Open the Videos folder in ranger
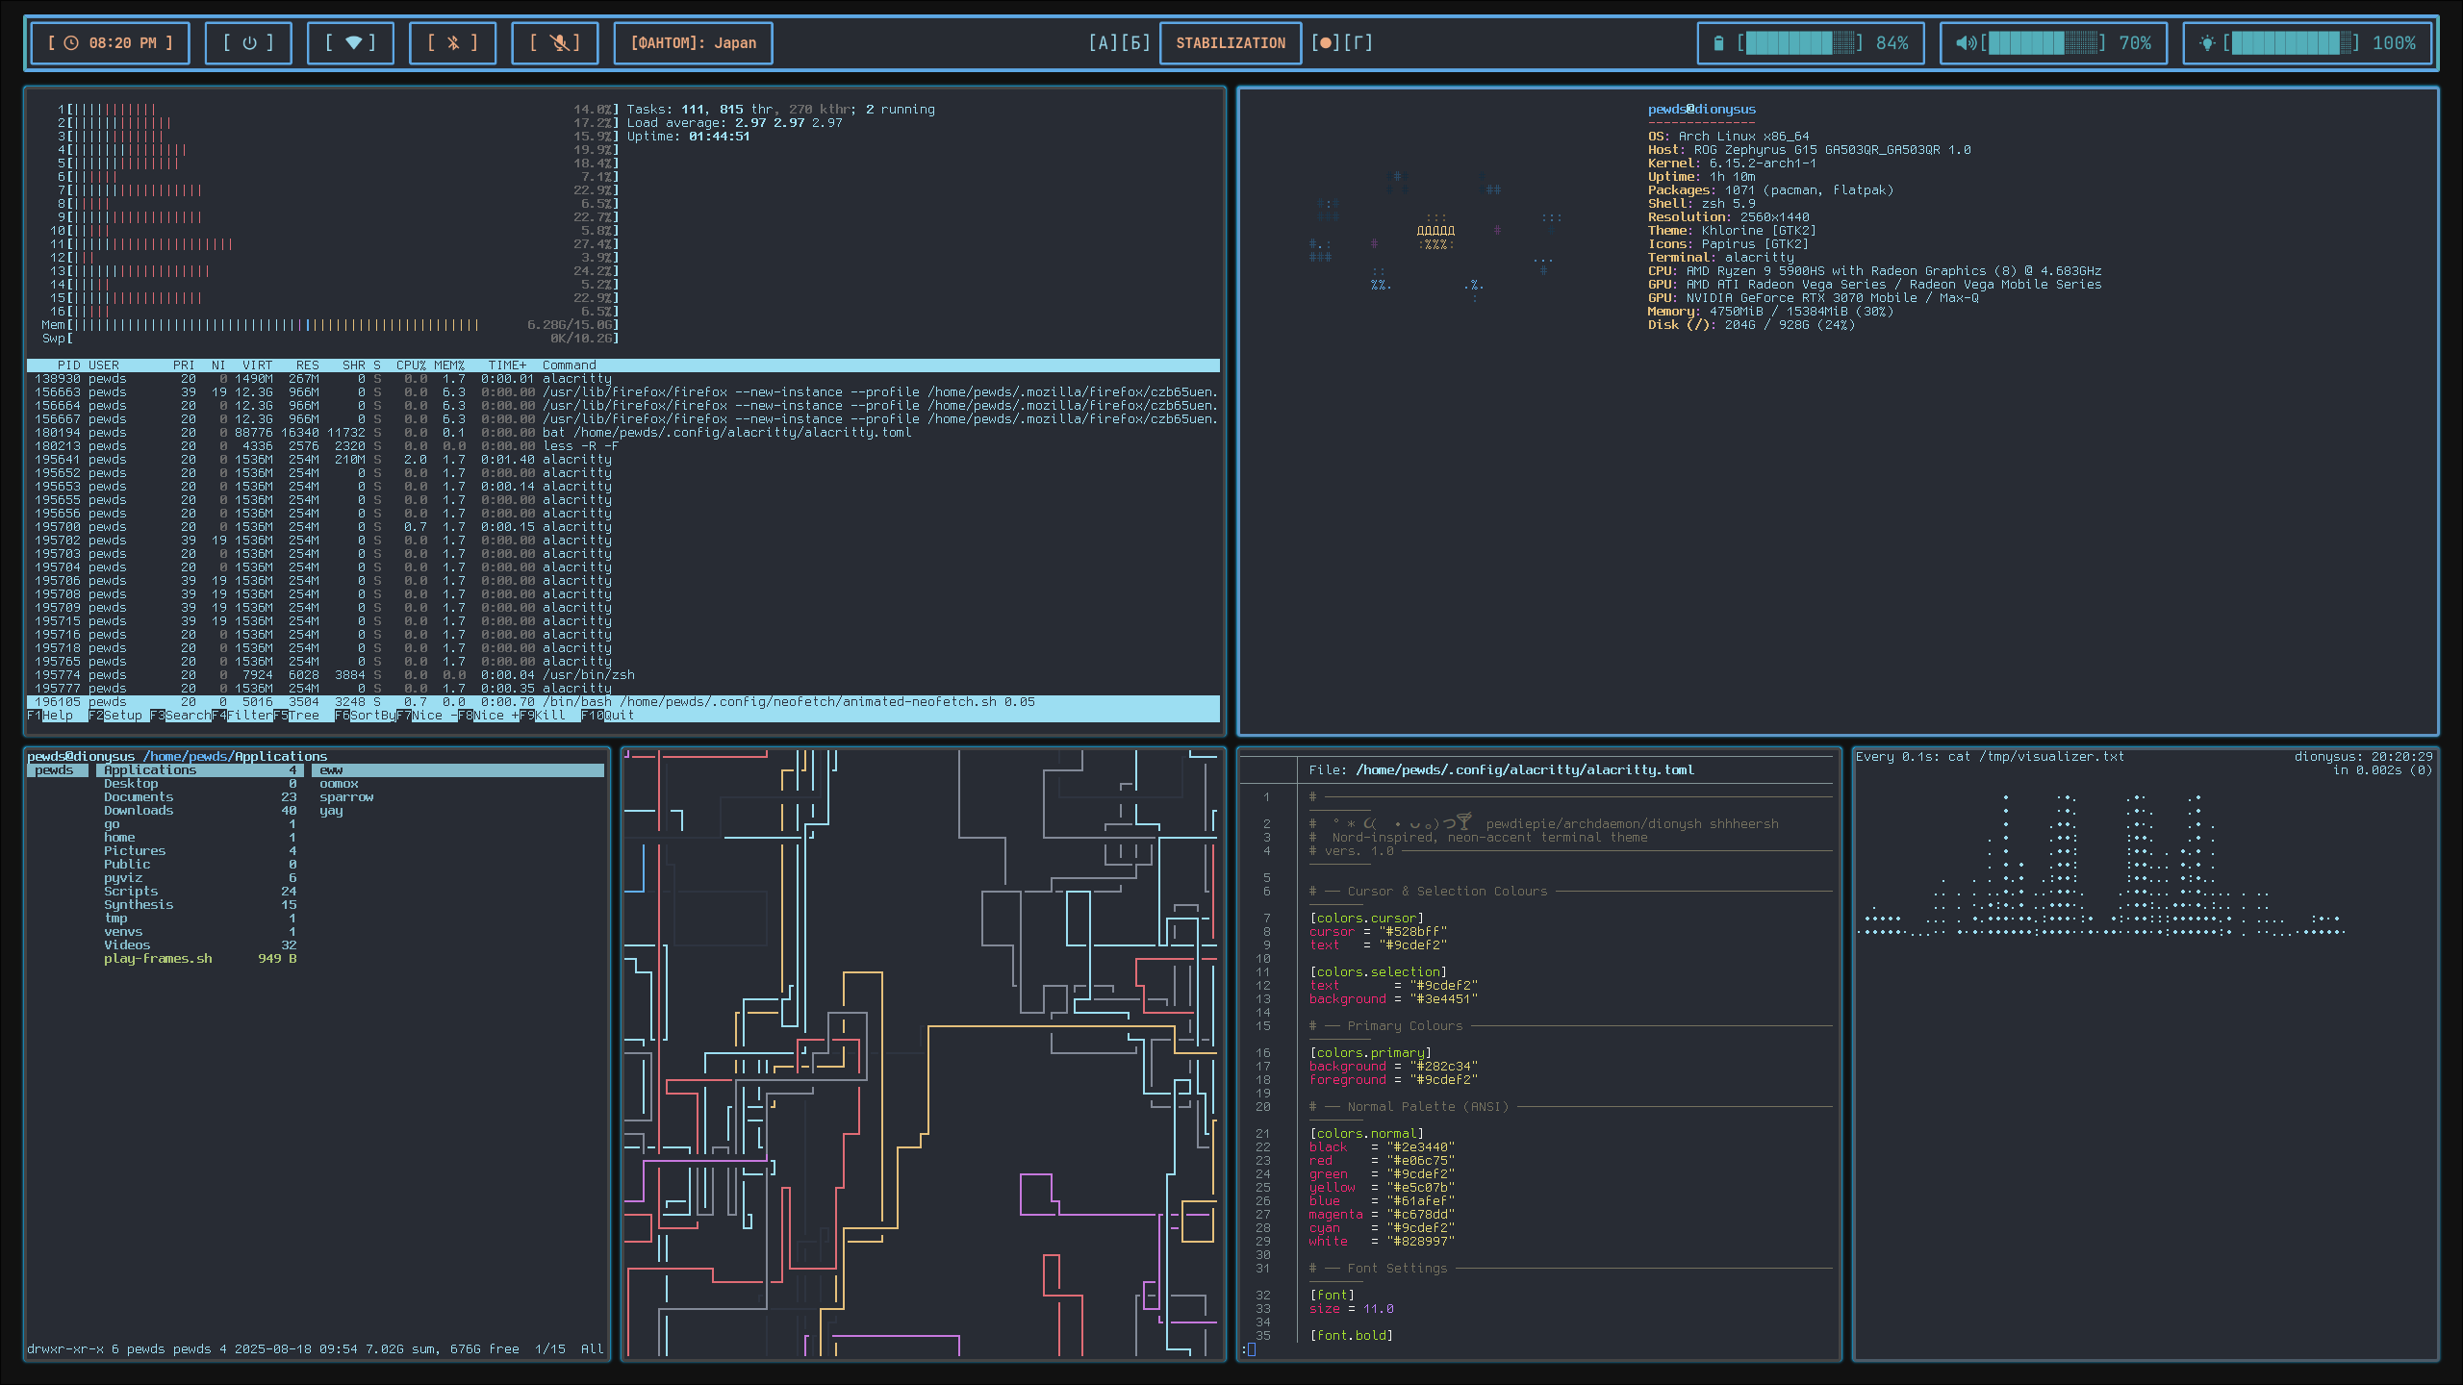Screen dimensions: 2463x1385 pos(200,945)
